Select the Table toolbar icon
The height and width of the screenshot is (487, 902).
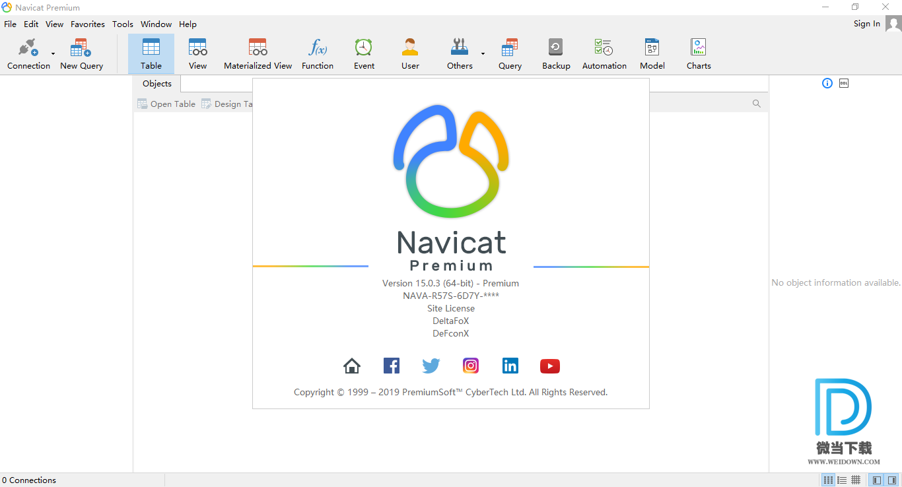[151, 54]
